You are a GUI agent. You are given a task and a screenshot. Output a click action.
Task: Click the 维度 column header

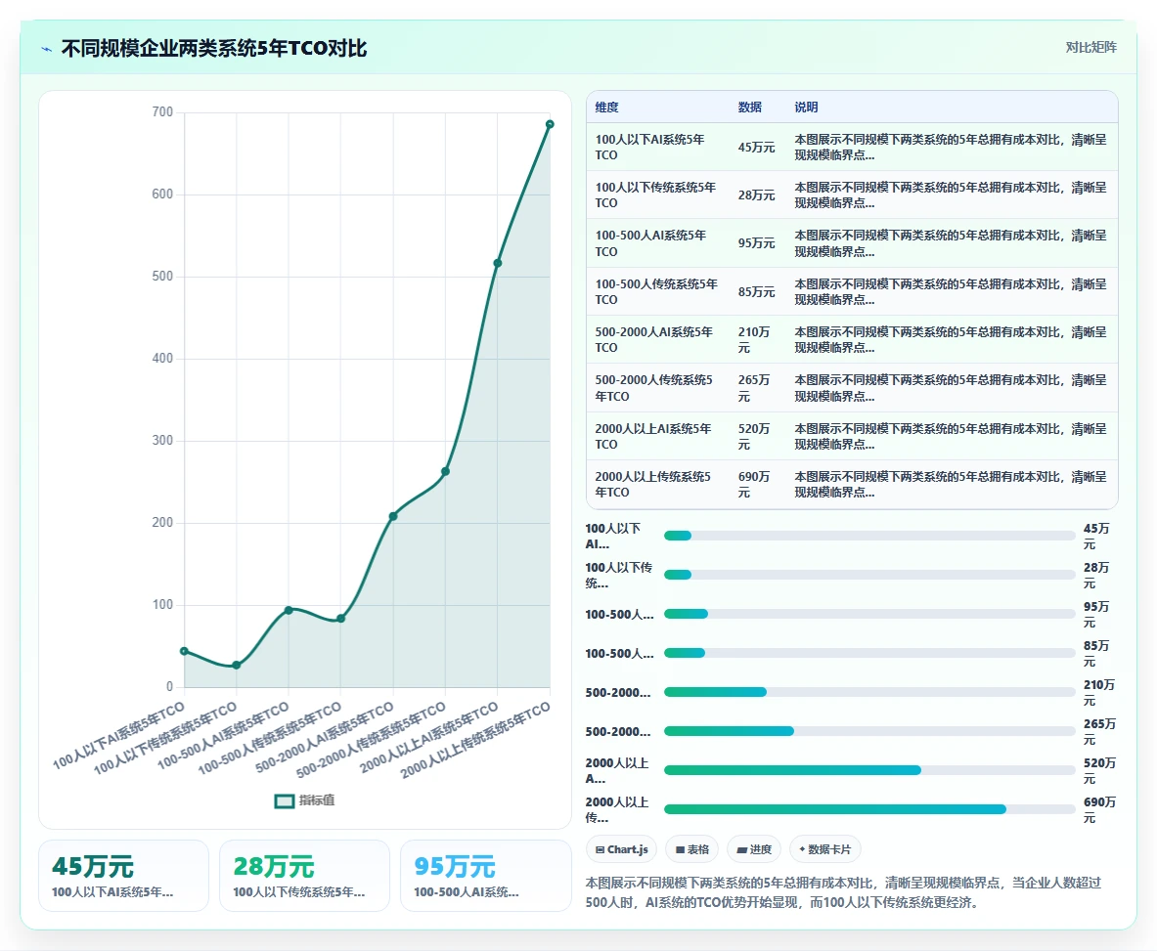click(606, 107)
